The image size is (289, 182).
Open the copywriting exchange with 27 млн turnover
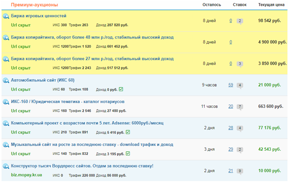coord(92,59)
